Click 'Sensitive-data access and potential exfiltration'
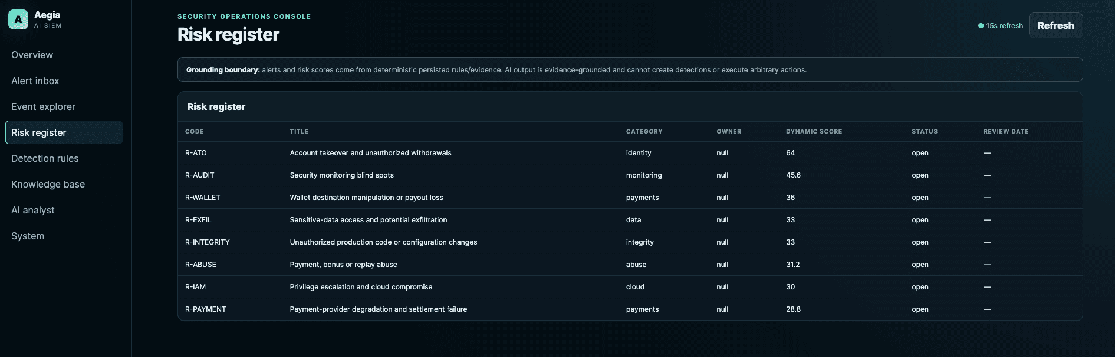 (369, 220)
